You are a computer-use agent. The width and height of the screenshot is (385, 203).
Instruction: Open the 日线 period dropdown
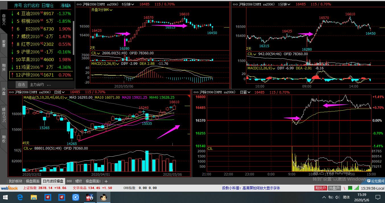[x=59, y=92]
